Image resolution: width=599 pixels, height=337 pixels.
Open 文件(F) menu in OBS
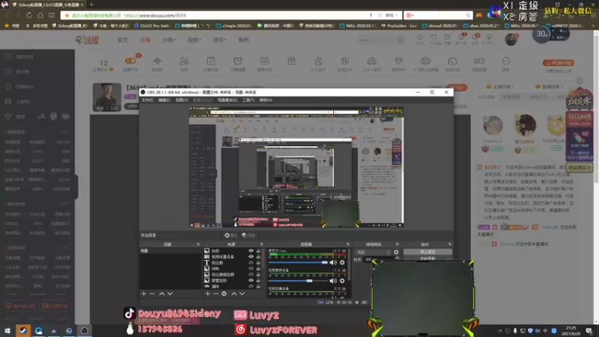[x=147, y=100]
